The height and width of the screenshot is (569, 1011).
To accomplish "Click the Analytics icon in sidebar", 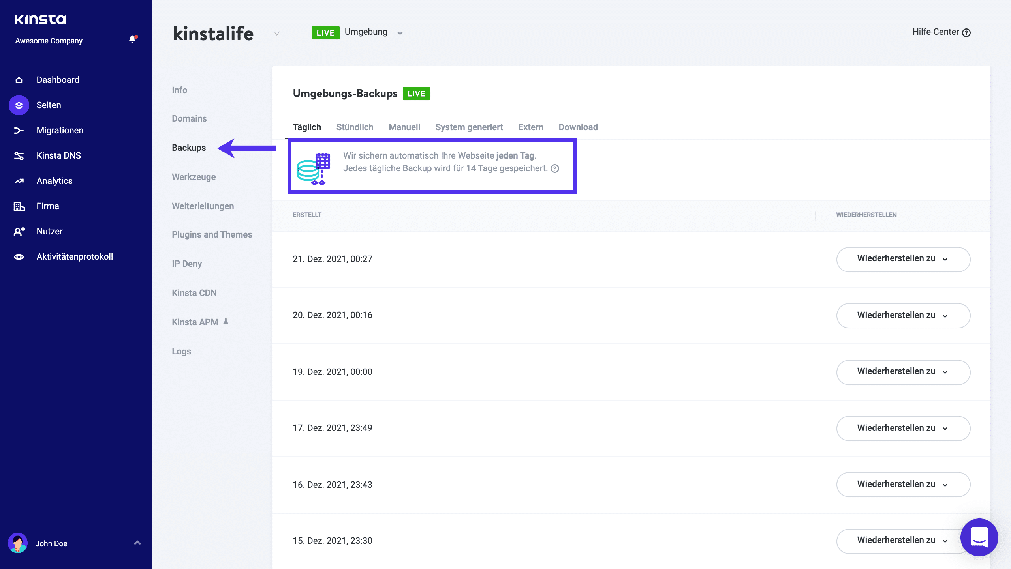I will click(19, 180).
